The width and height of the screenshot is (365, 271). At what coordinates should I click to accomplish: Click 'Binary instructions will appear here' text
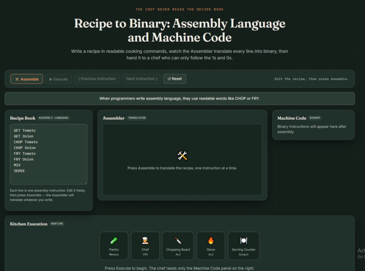[312, 129]
